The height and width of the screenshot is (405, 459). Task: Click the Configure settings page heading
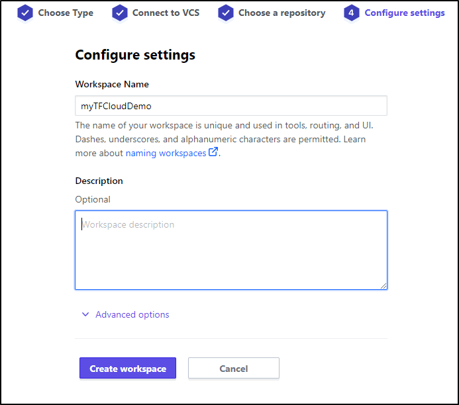[x=135, y=55]
